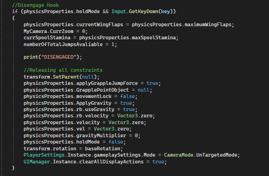The width and height of the screenshot is (269, 176).
Task: Click the false value after movementLock
Action: point(127,96)
